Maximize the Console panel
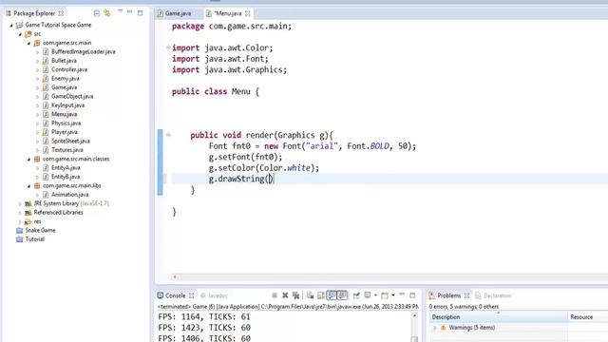The width and height of the screenshot is (608, 342). (412, 295)
